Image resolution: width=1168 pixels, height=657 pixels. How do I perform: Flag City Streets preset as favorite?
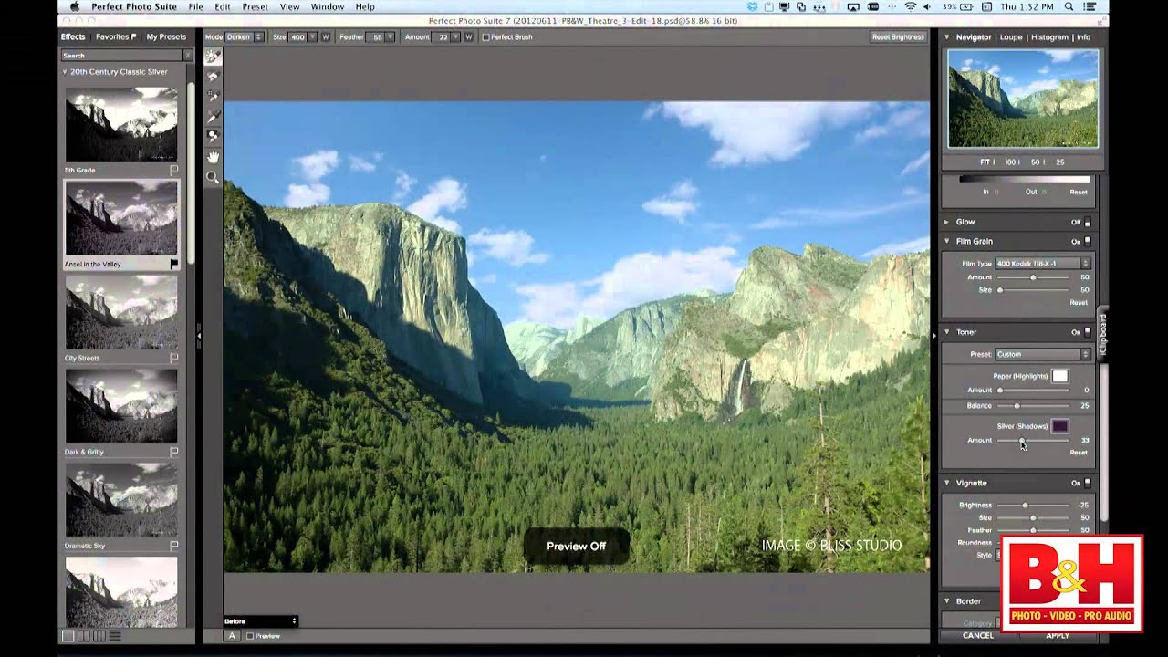(173, 359)
